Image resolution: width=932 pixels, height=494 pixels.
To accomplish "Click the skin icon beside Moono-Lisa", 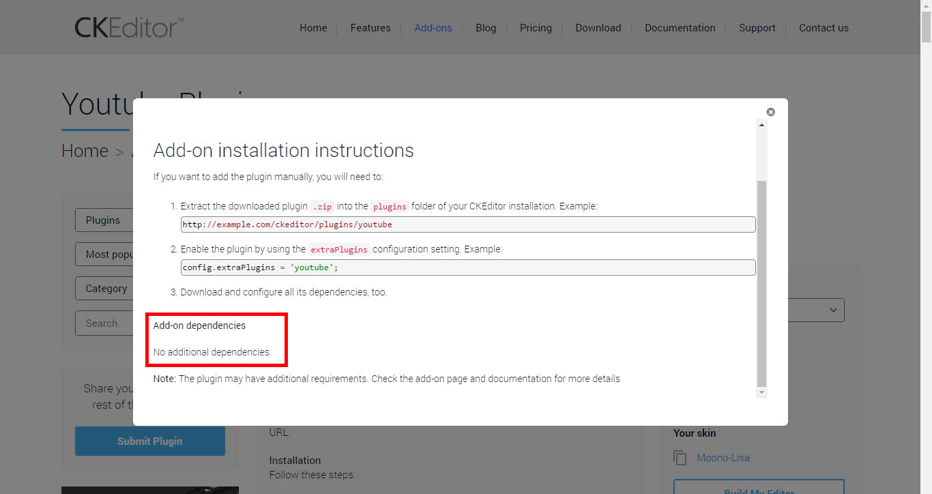I will pos(680,458).
